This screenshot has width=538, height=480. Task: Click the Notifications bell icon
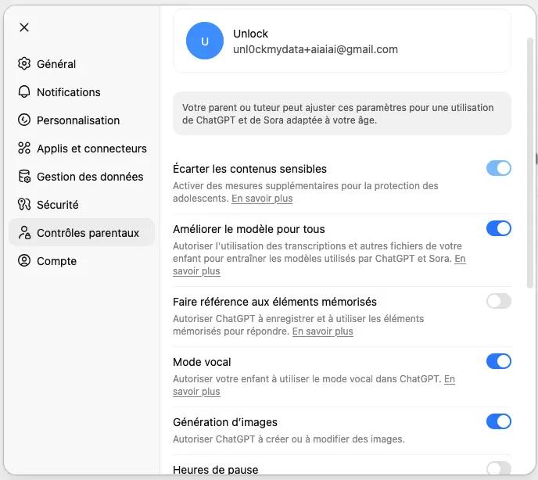tap(24, 92)
